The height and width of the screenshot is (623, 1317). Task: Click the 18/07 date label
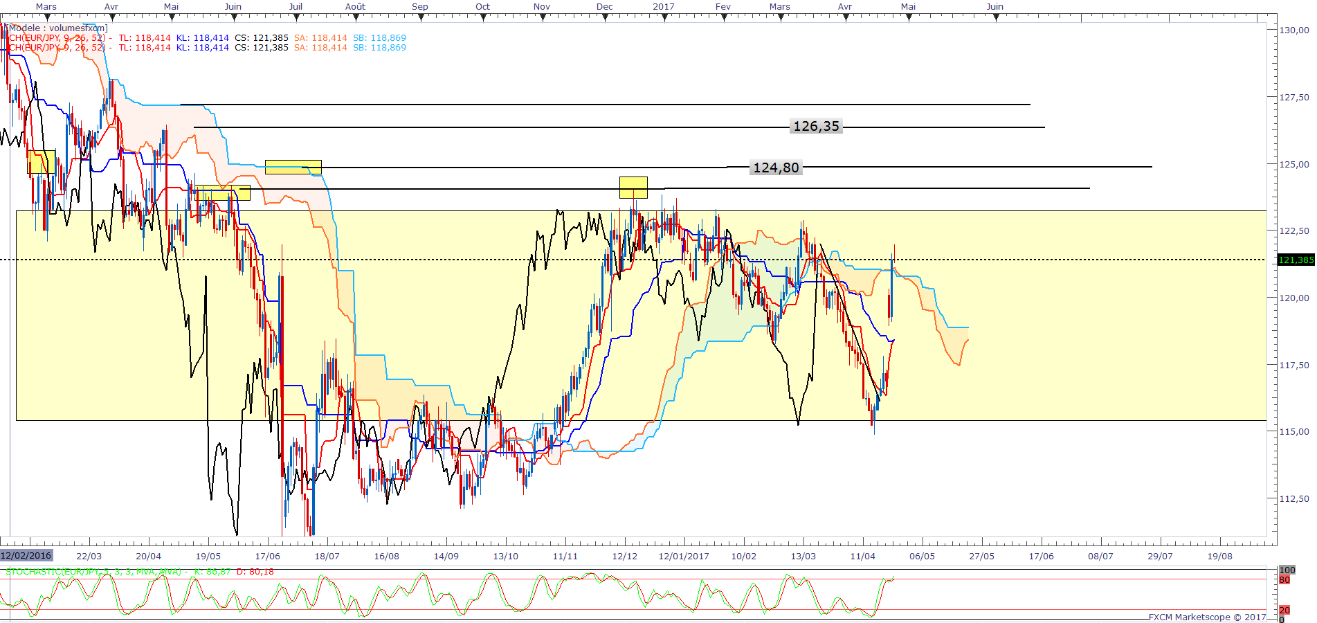[x=327, y=557]
